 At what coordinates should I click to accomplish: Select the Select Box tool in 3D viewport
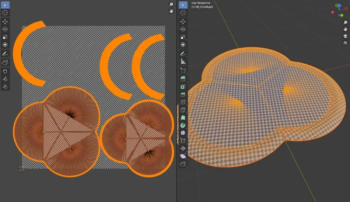(183, 5)
